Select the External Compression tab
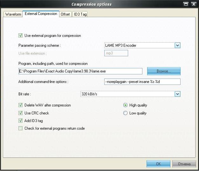 pos(41,14)
